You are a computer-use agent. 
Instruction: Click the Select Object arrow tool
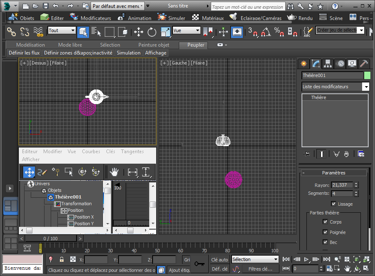pos(83,32)
